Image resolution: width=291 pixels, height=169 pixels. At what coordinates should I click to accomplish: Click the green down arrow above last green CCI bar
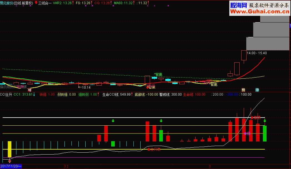click(x=265, y=121)
